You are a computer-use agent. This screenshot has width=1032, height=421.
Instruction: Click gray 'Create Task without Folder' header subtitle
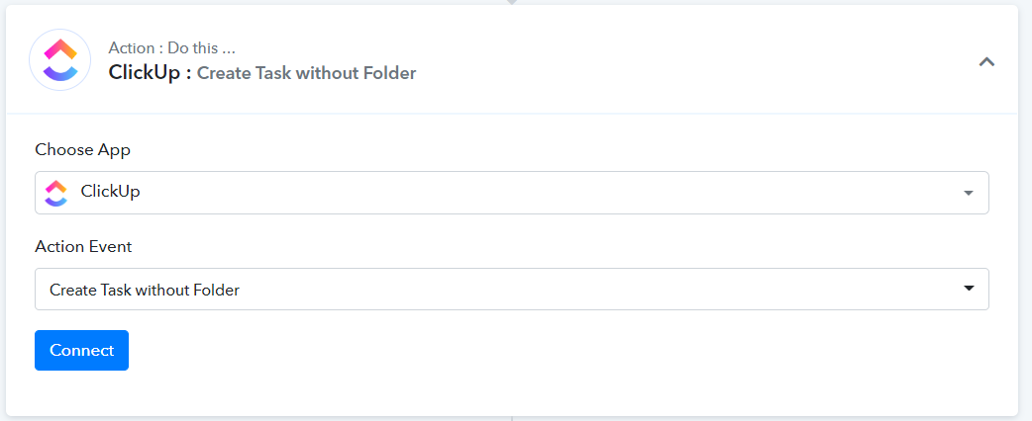pyautogui.click(x=306, y=73)
